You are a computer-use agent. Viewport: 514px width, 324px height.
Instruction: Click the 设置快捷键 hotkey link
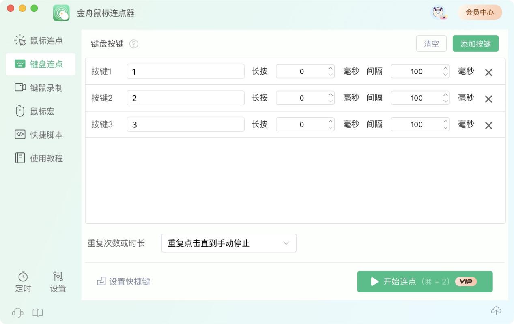coord(124,281)
